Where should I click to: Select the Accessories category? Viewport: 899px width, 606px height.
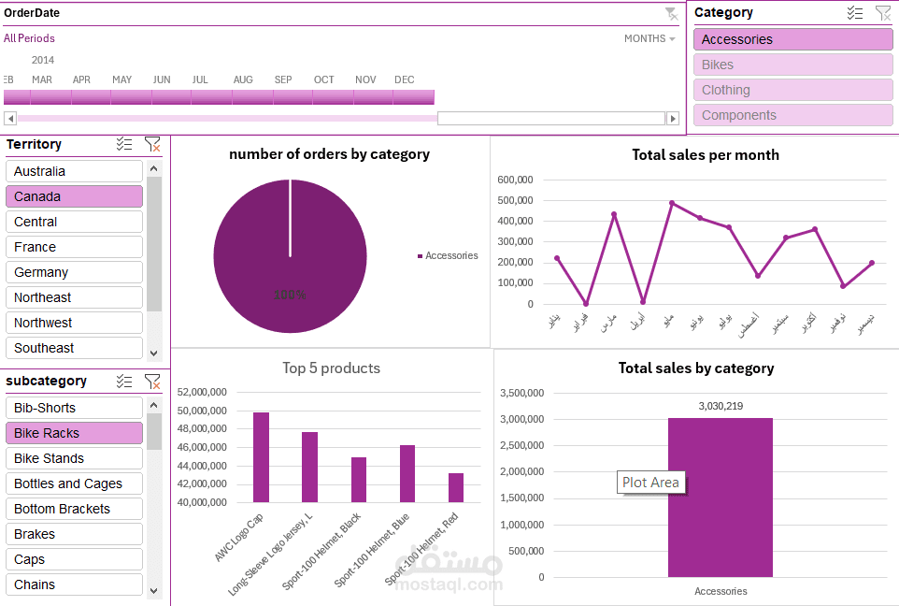pyautogui.click(x=792, y=39)
